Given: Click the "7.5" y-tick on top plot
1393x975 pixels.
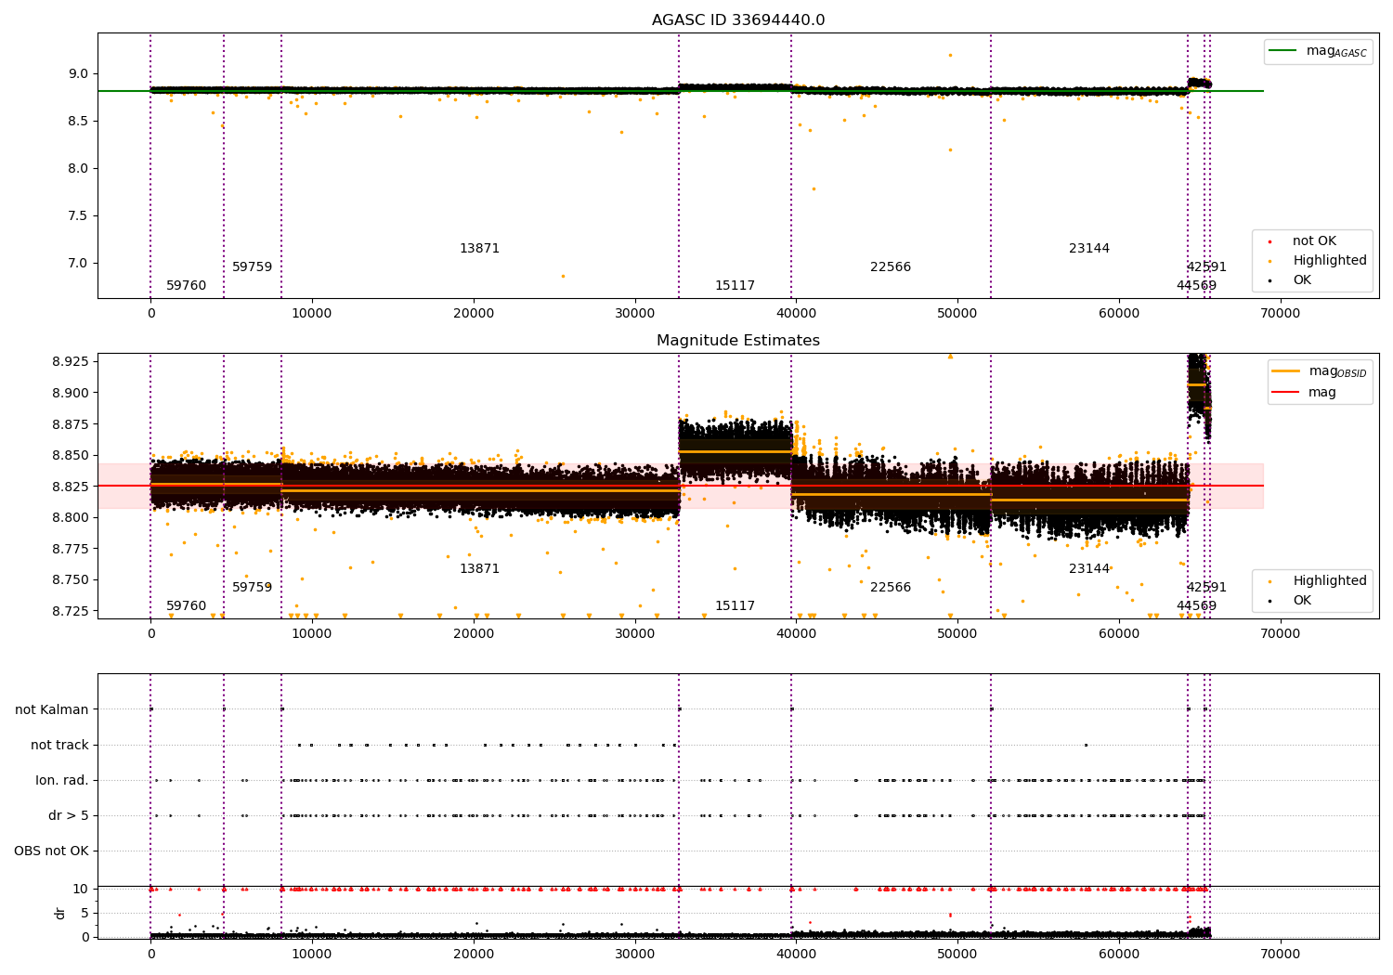Looking at the screenshot, I should 78,216.
